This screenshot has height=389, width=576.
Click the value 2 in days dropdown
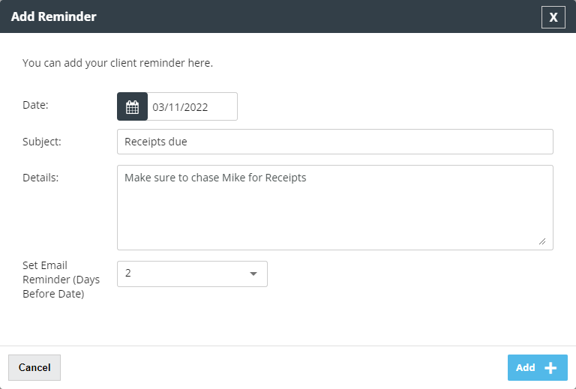tap(127, 273)
